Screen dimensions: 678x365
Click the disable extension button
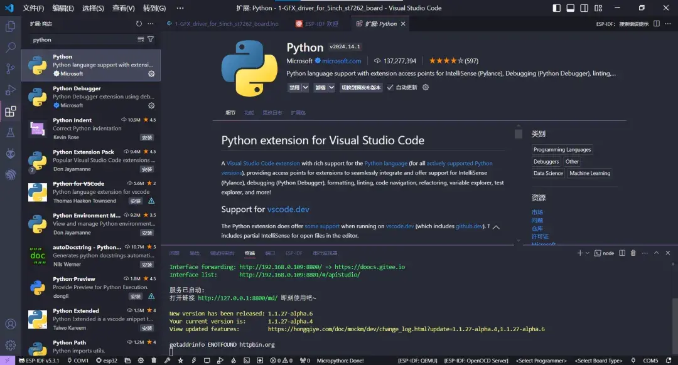pyautogui.click(x=294, y=87)
